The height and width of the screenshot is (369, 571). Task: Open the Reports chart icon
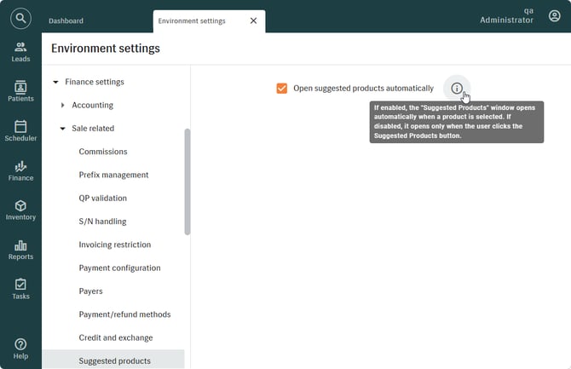[x=20, y=245]
